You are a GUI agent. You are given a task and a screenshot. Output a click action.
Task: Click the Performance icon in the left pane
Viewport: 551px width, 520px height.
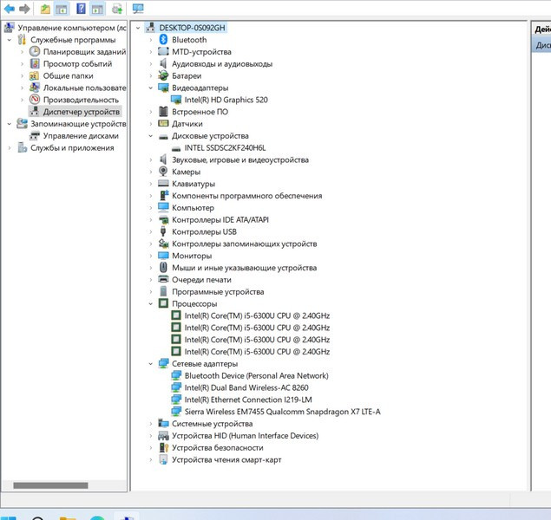pos(35,100)
